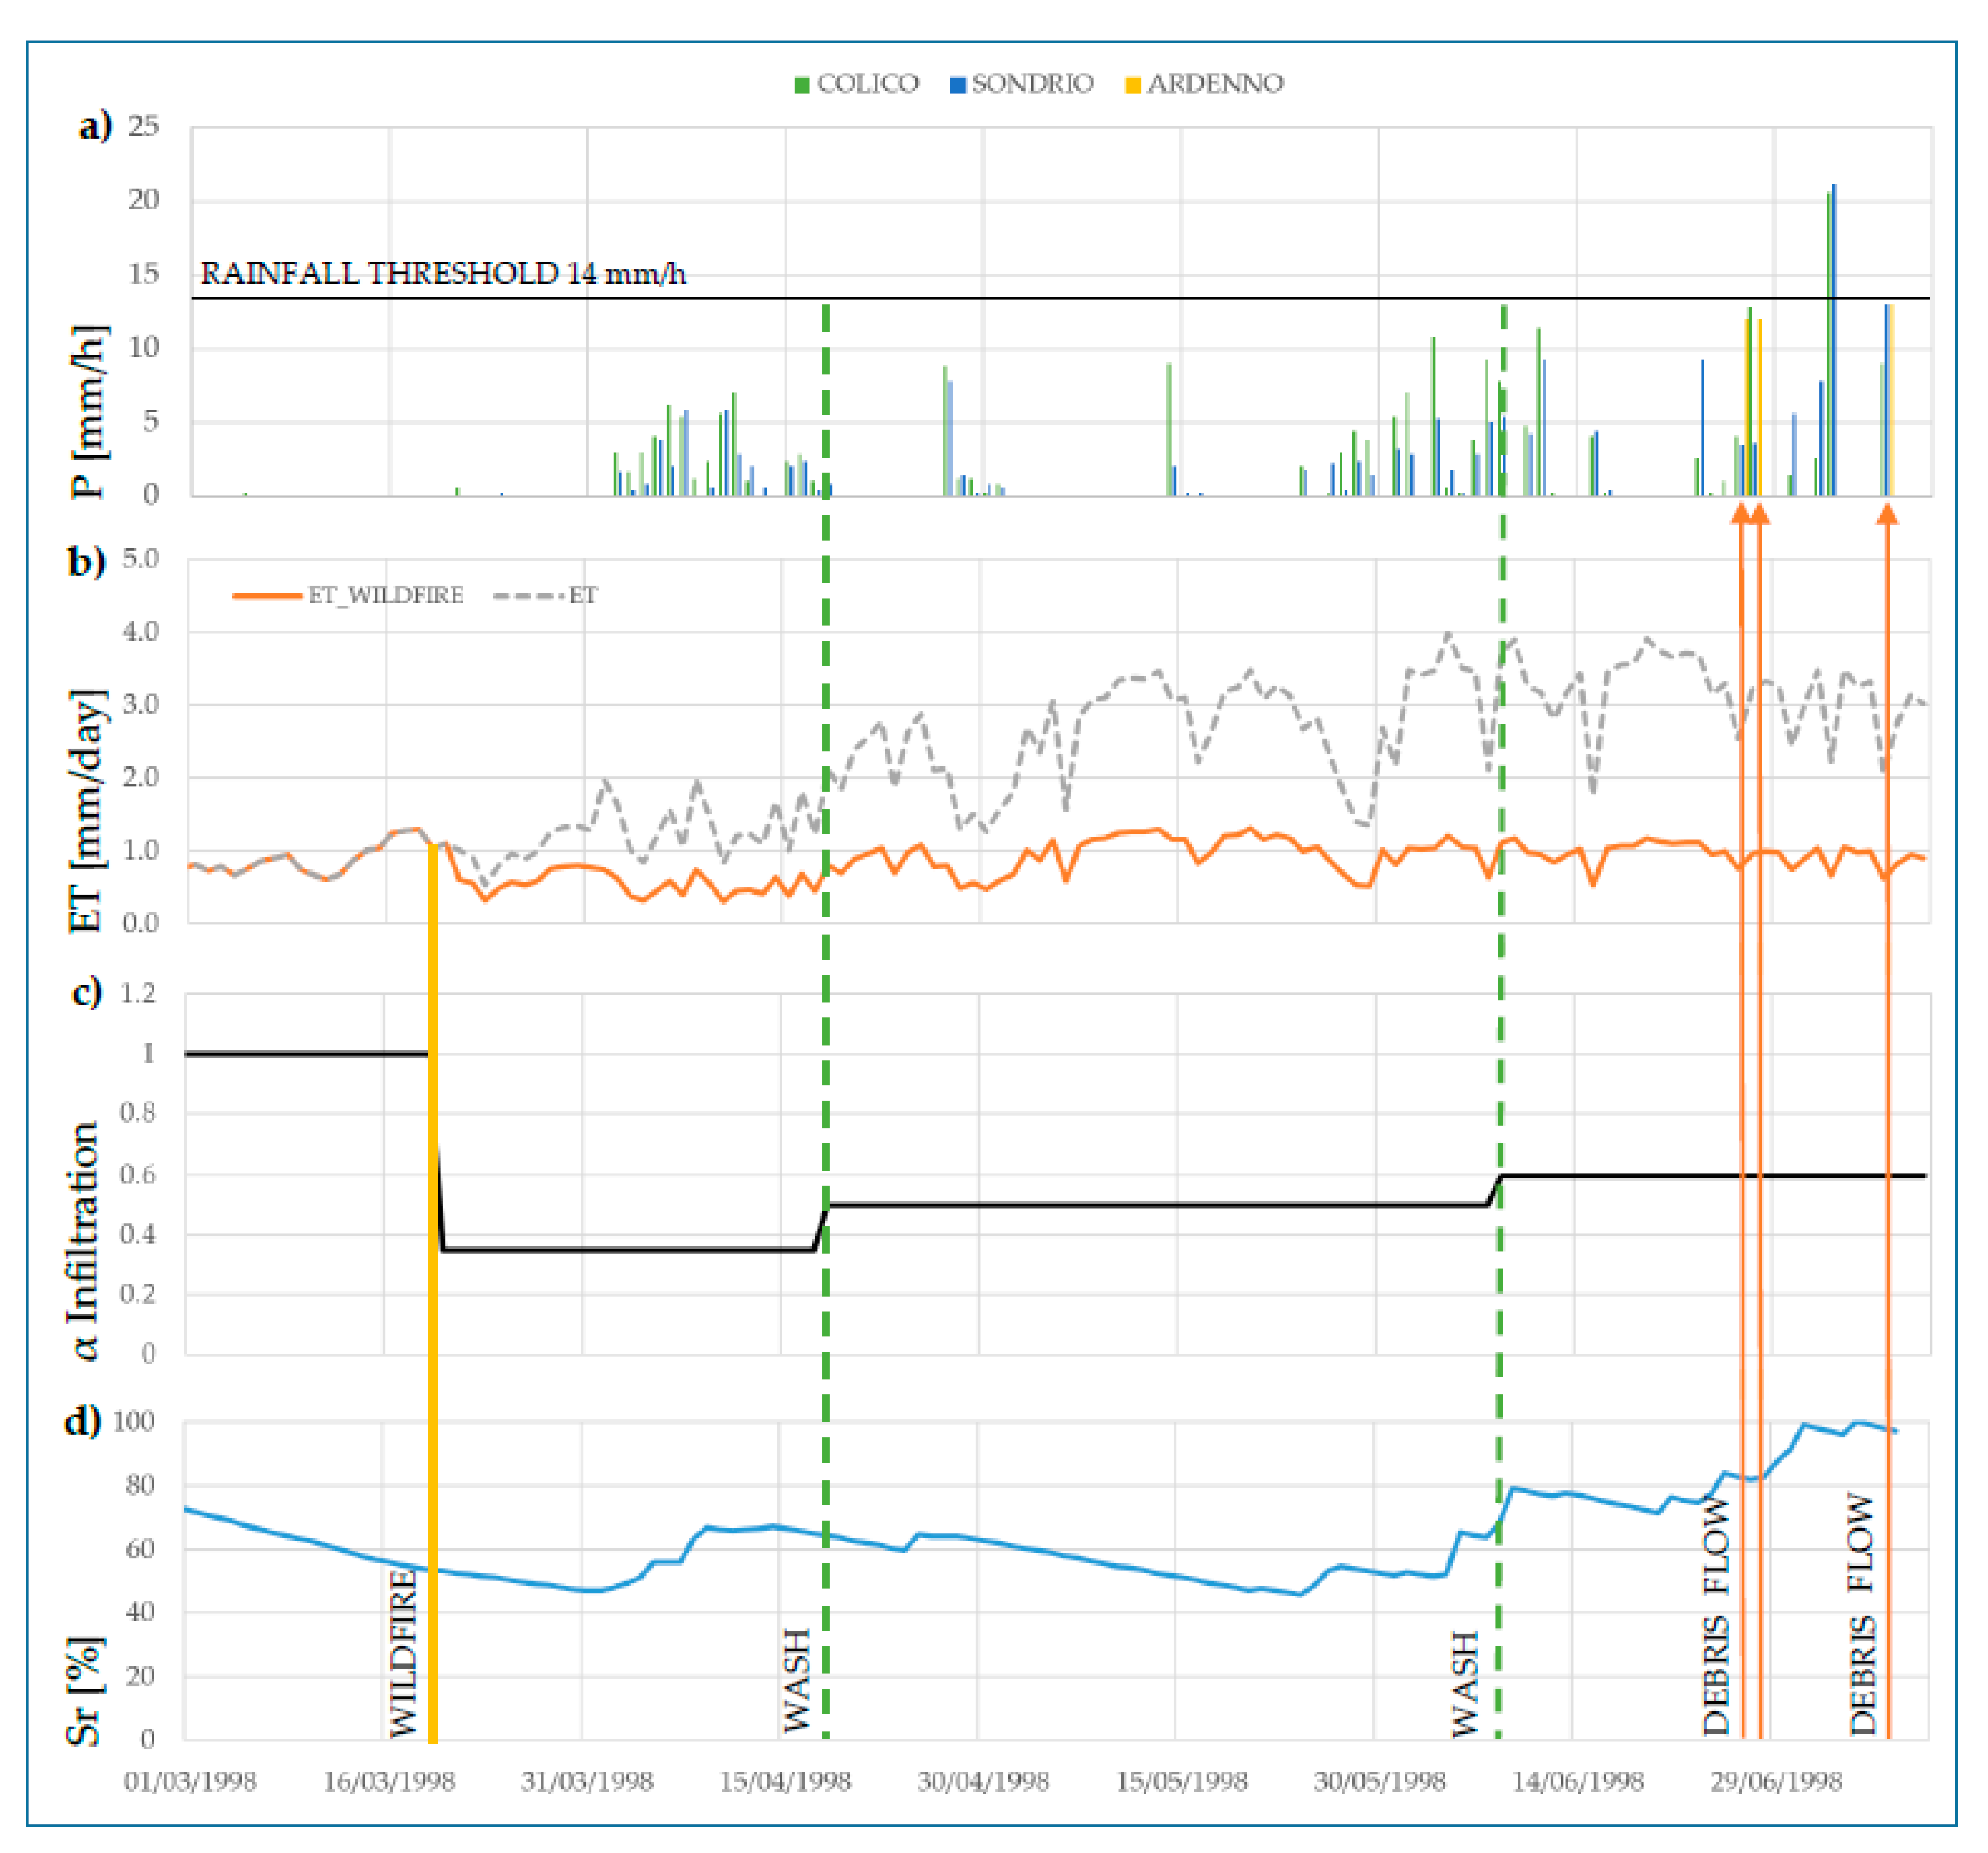Click the panel label a)
The width and height of the screenshot is (1988, 1853).
95,127
